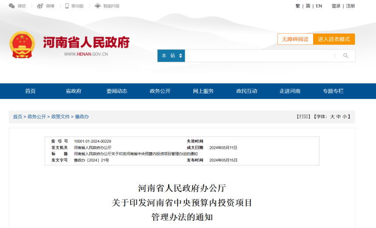The image size is (376, 228).
Task: Go to 走进河南 in navigation bar
Action: tap(290, 91)
